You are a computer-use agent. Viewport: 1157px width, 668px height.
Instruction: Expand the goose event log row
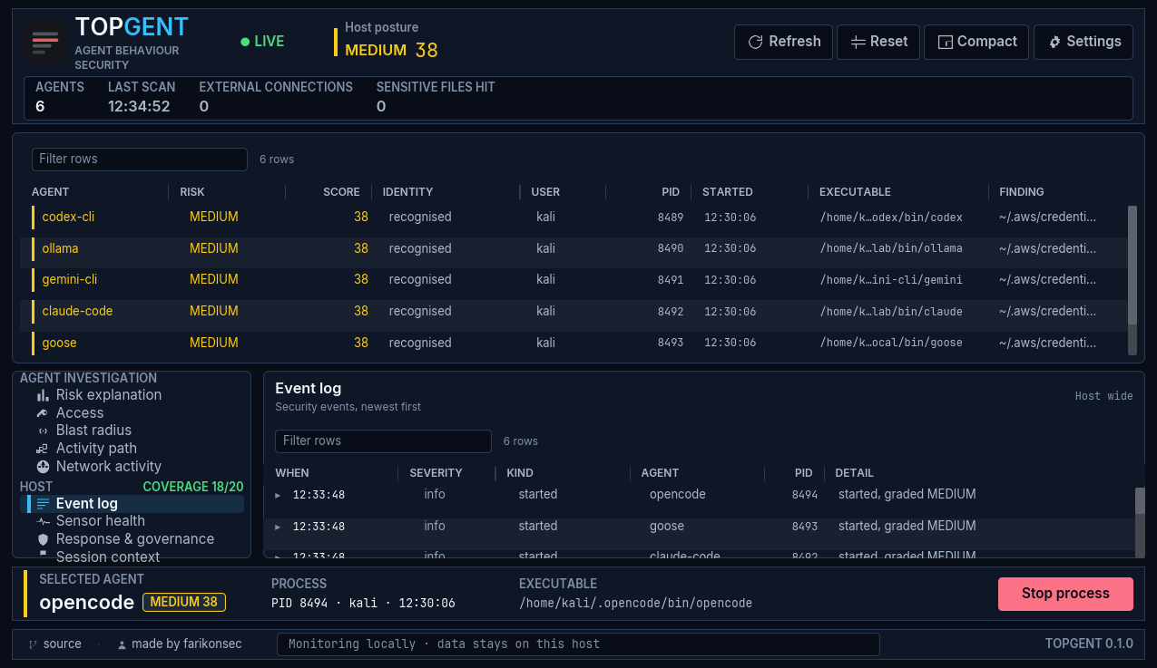click(x=278, y=527)
